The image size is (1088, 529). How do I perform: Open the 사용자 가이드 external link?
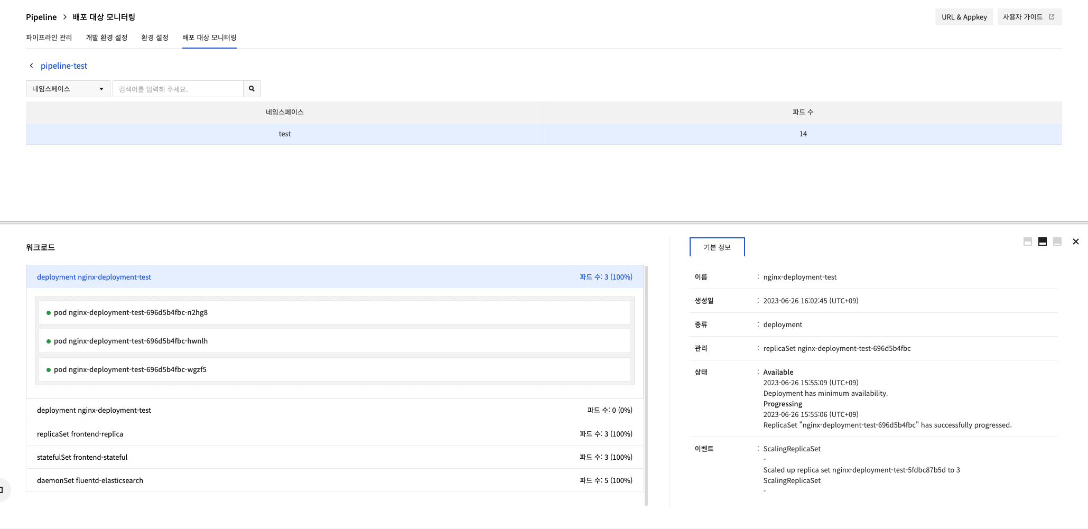pyautogui.click(x=1028, y=17)
